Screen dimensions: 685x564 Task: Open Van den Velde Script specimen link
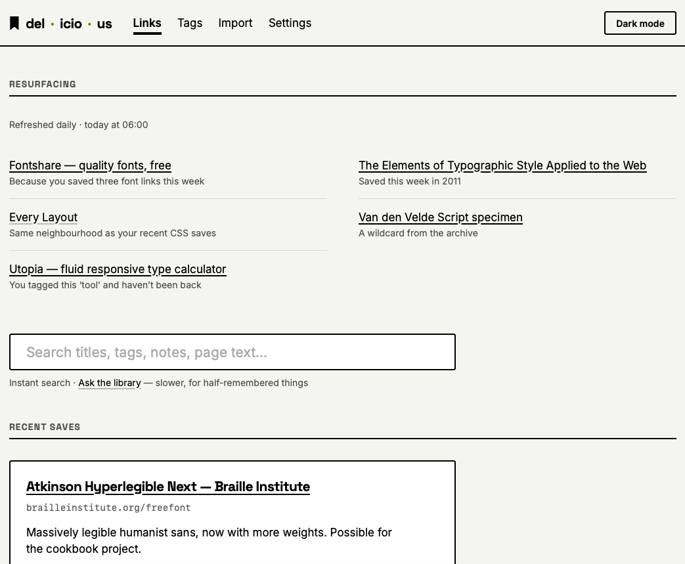tap(440, 217)
